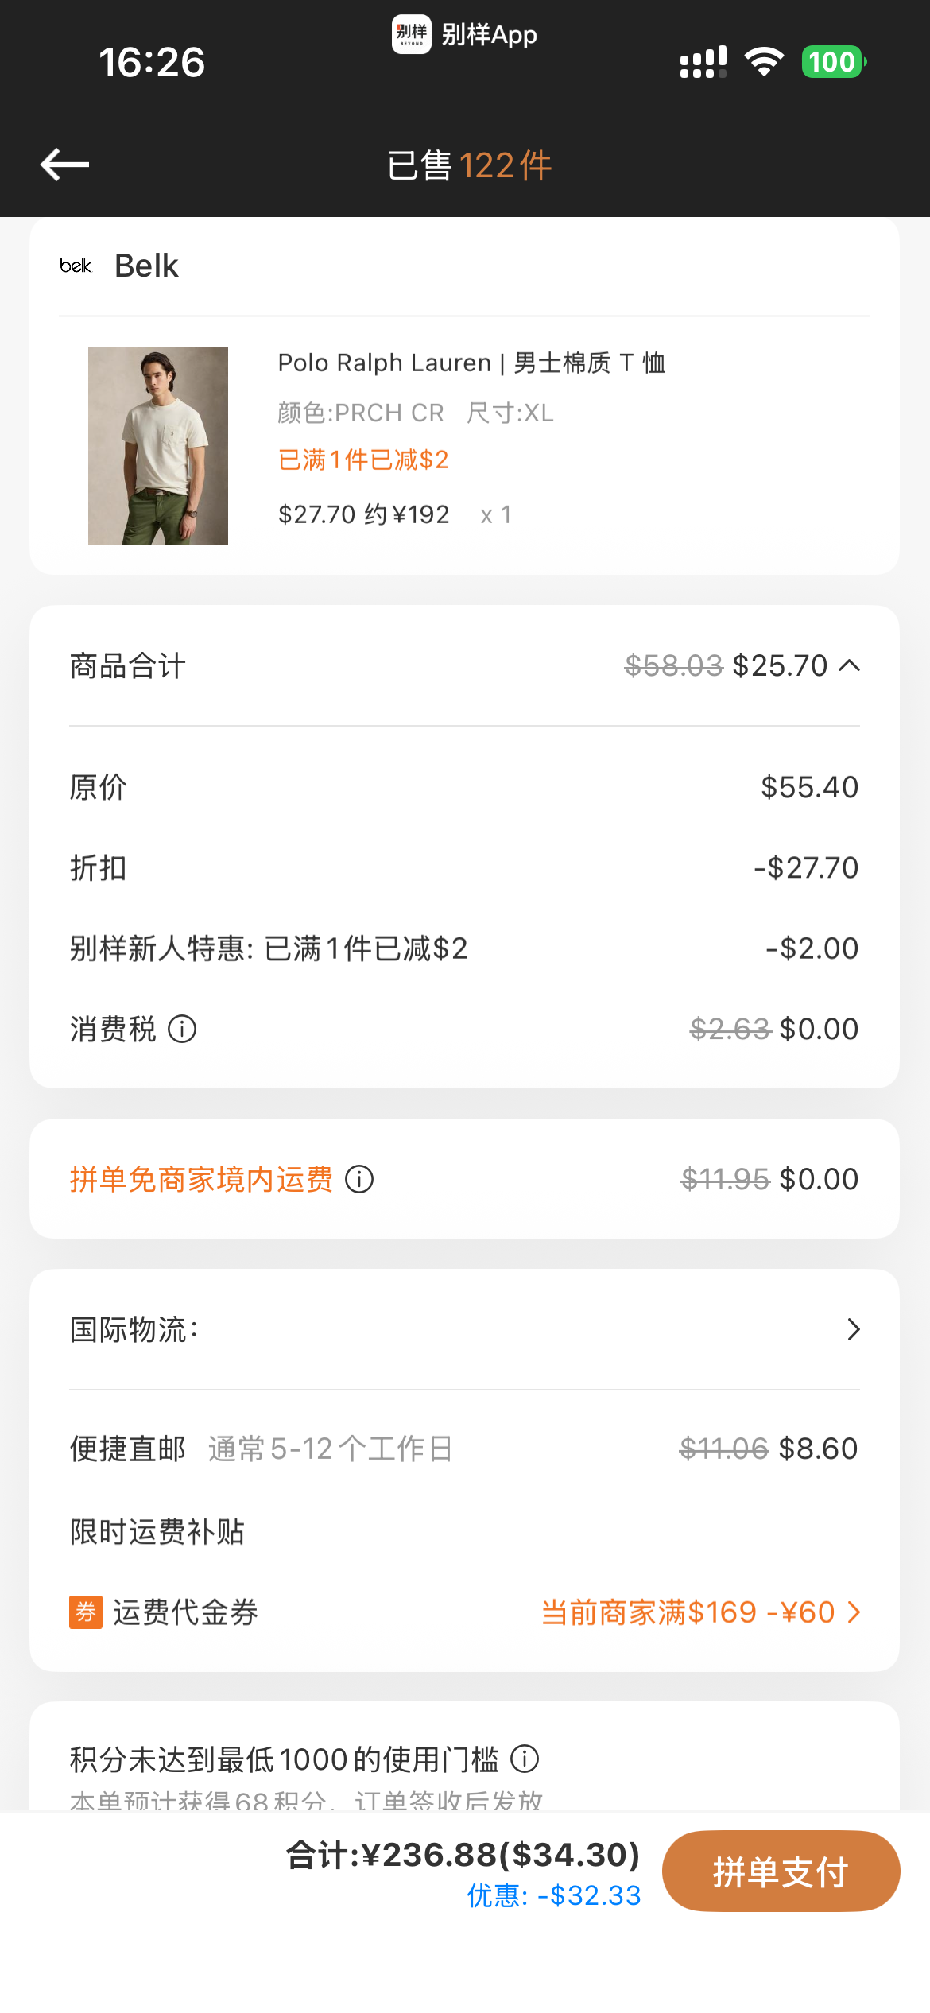930x2013 pixels.
Task: Tap the 优惠: -$32.33 discount summary
Action: pos(553,1895)
